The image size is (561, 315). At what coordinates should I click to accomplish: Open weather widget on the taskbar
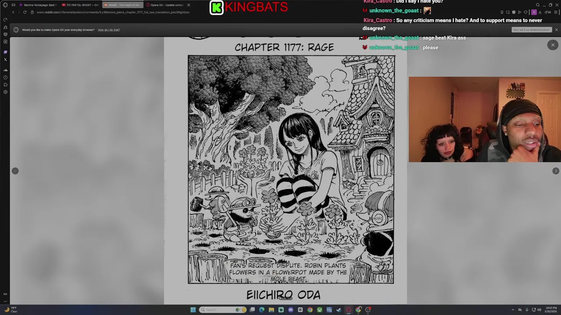11,310
